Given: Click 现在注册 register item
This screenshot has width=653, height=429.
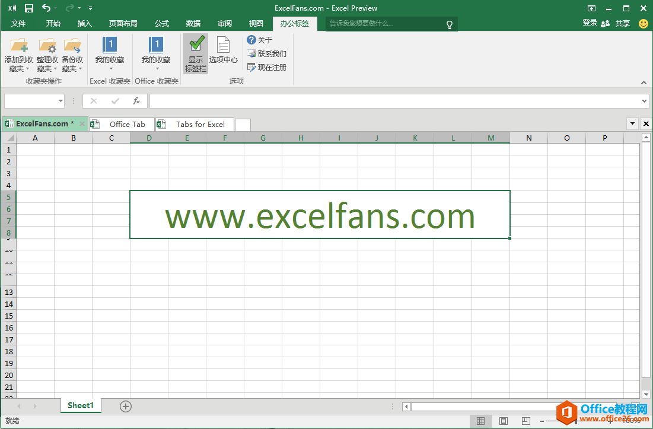Looking at the screenshot, I should click(266, 68).
